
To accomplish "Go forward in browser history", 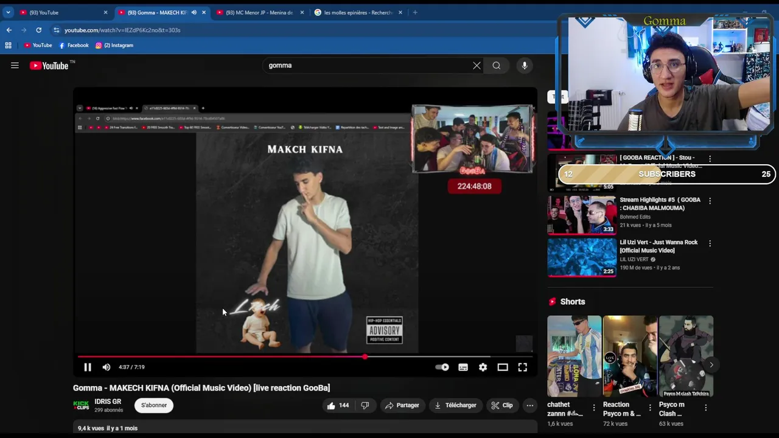I will [24, 30].
